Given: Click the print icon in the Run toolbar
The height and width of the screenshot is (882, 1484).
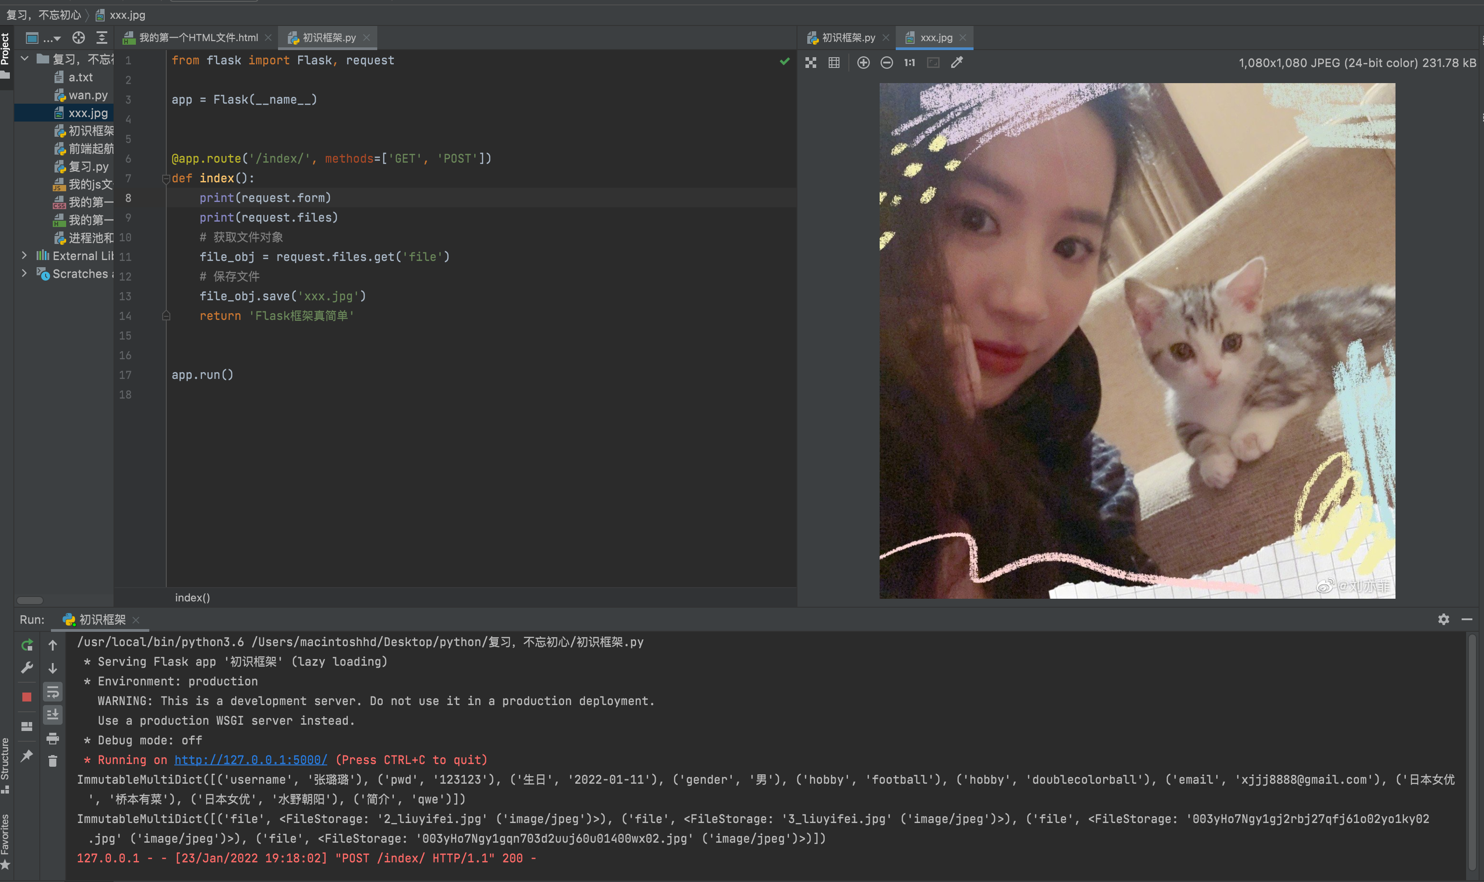Looking at the screenshot, I should coord(52,739).
